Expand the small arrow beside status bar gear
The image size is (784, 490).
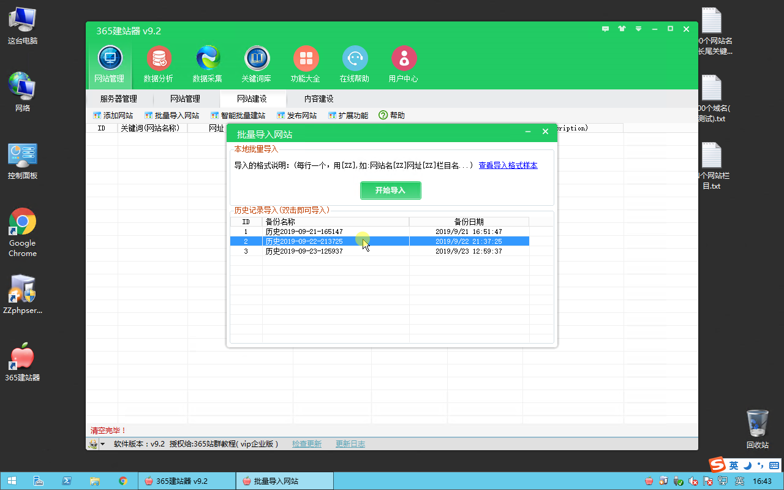(102, 444)
